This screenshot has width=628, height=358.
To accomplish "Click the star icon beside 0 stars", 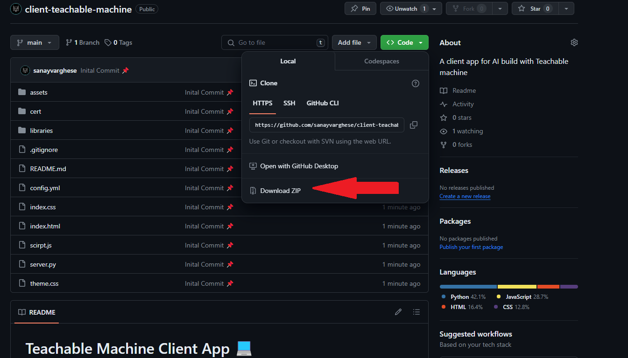I will click(444, 117).
